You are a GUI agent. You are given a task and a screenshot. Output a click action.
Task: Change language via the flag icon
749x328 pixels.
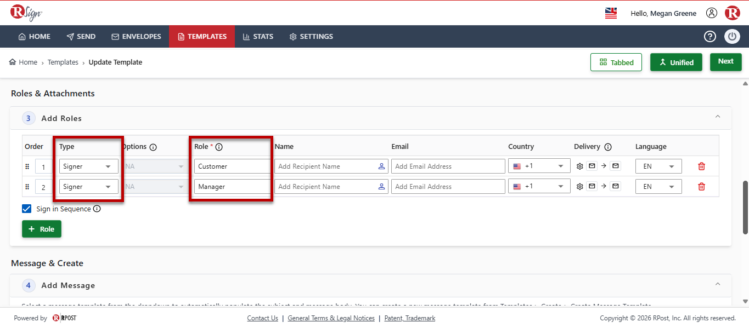[611, 13]
